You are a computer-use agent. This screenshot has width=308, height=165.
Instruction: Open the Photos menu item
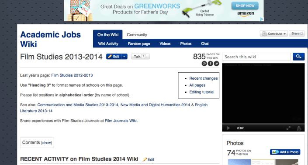pyautogui.click(x=186, y=44)
